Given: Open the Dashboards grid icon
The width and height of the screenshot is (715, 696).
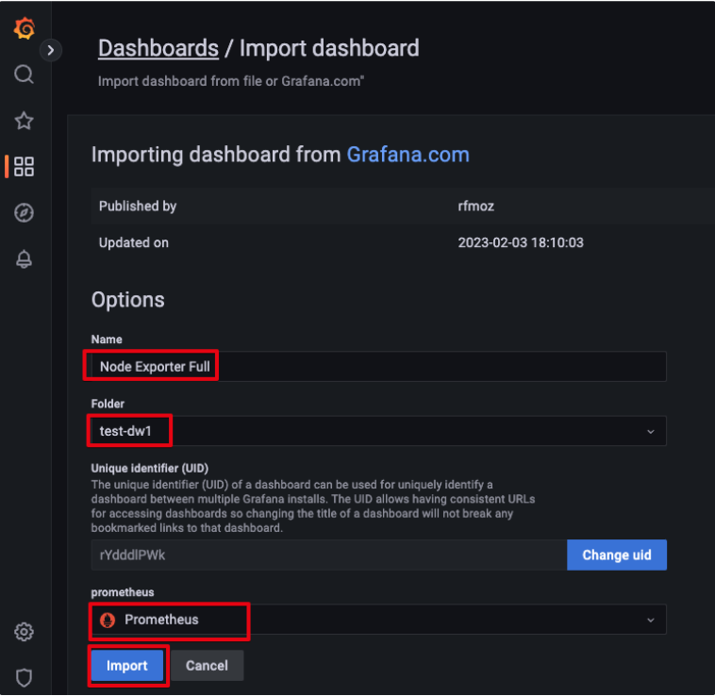Looking at the screenshot, I should [25, 167].
